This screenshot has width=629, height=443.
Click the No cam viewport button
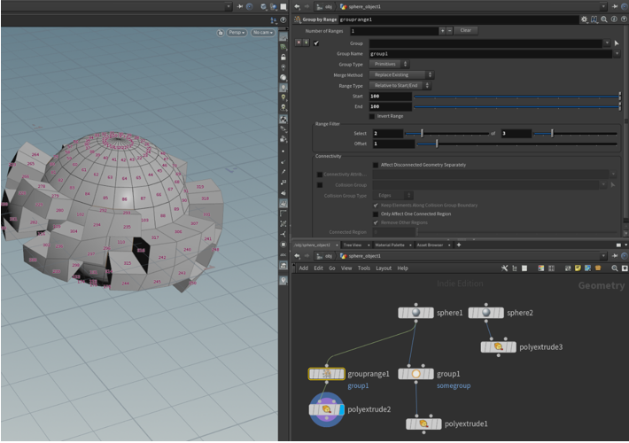tap(262, 33)
